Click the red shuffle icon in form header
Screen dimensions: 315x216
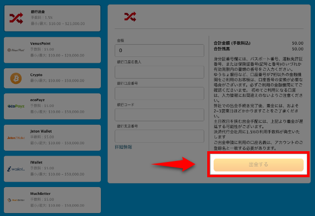[x=130, y=17]
